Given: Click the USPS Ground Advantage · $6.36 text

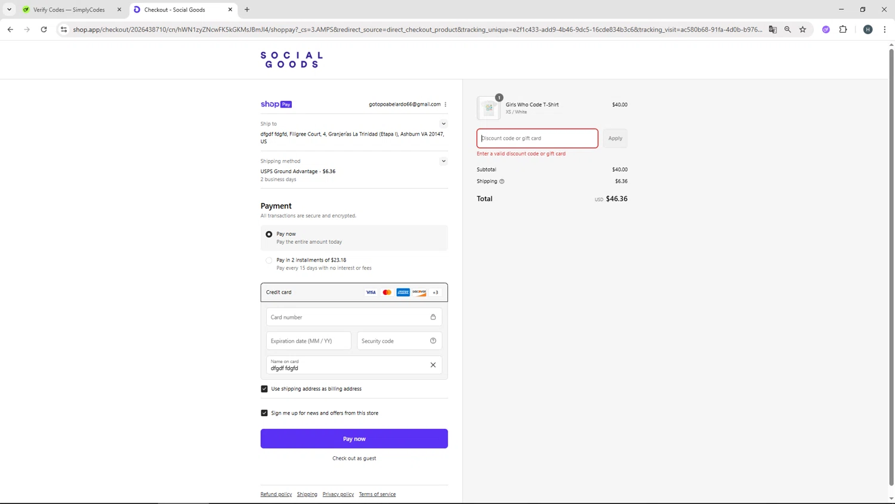Looking at the screenshot, I should [298, 171].
